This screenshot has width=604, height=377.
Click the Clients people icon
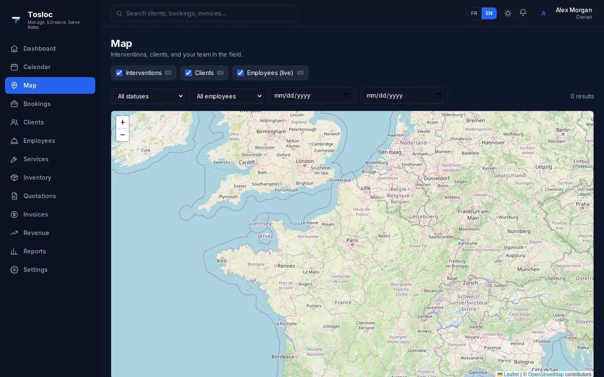click(x=14, y=122)
